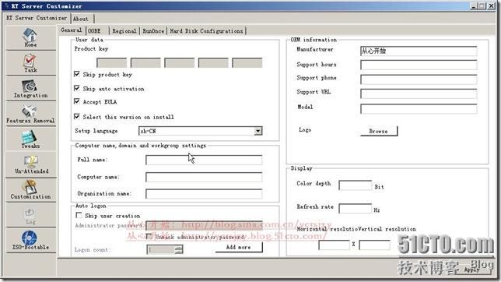501x282 pixels.
Task: Switch to the Regional tab
Action: tap(124, 31)
